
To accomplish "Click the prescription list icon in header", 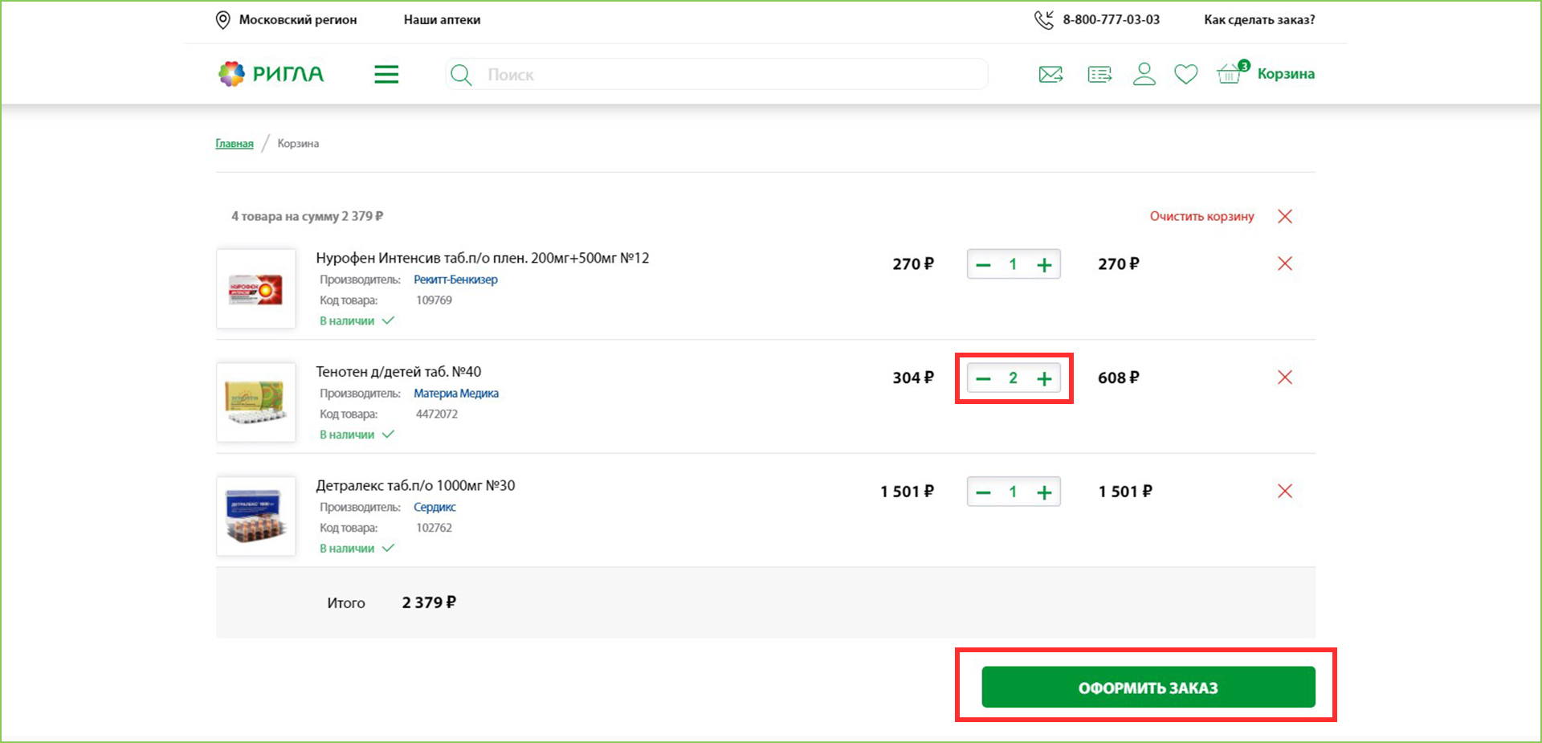I will (1099, 75).
